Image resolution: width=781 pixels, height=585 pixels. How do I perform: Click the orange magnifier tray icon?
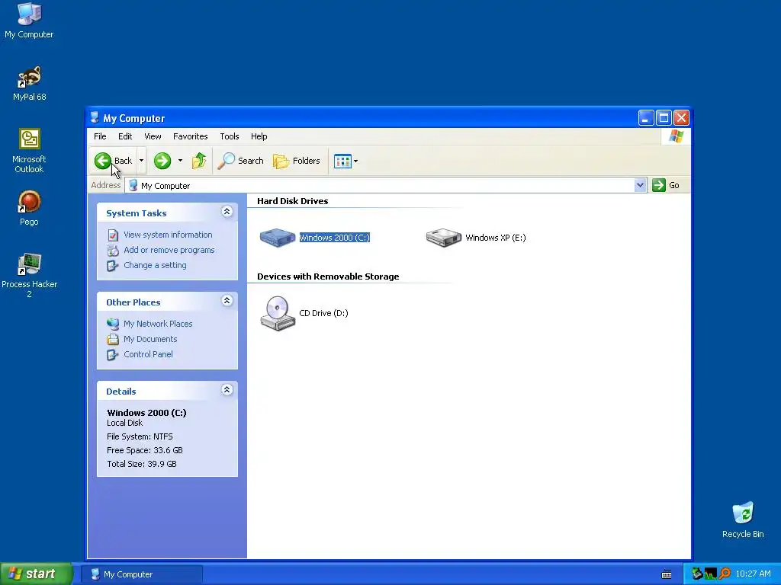coord(725,574)
